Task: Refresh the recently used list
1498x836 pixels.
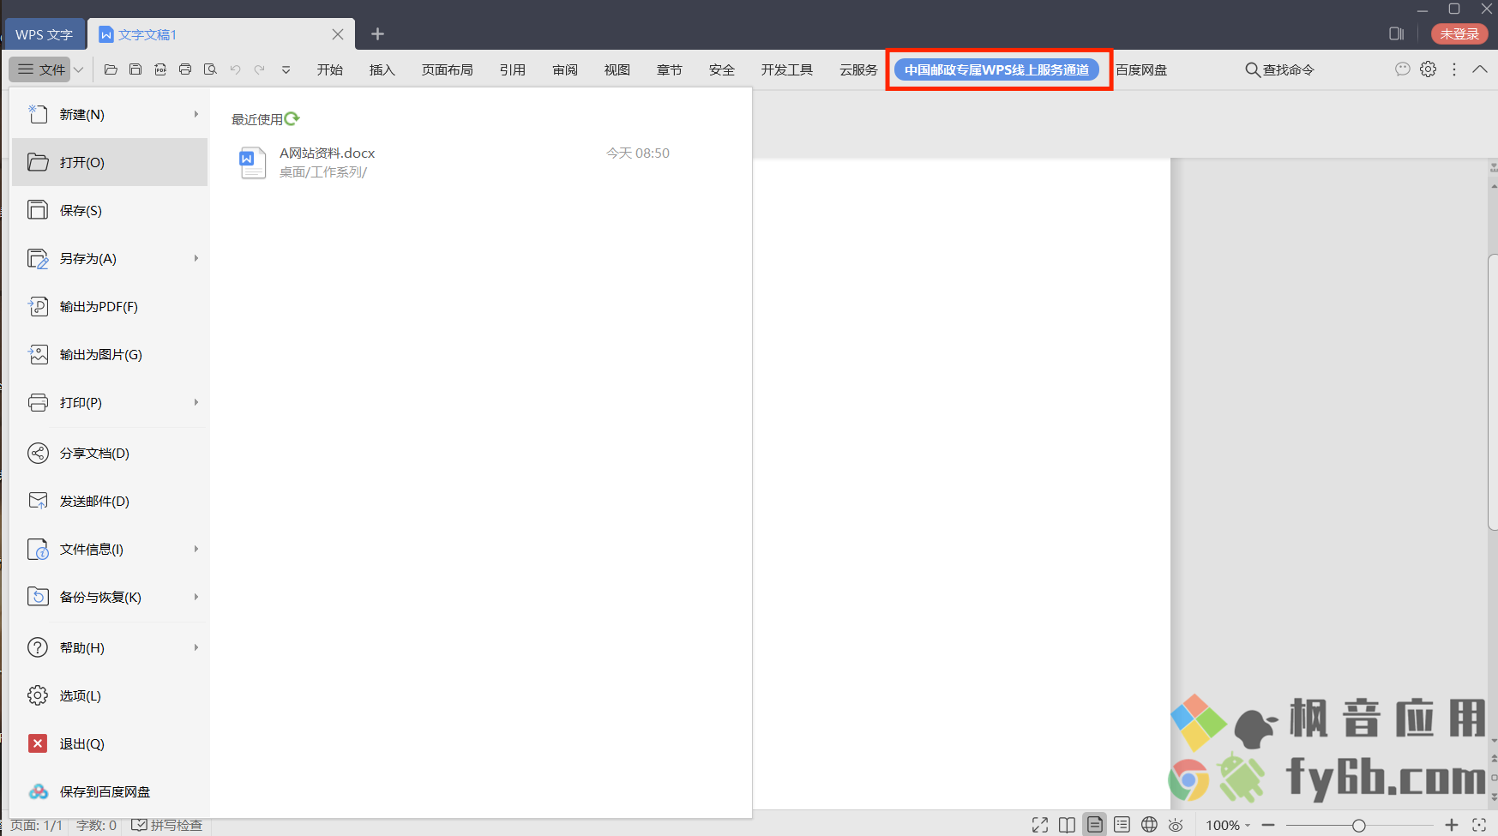Action: coord(292,118)
